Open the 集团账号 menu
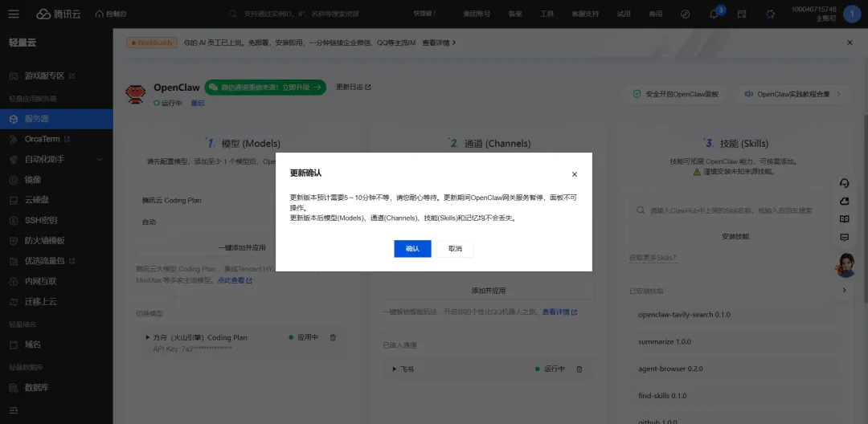This screenshot has width=868, height=424. [477, 14]
